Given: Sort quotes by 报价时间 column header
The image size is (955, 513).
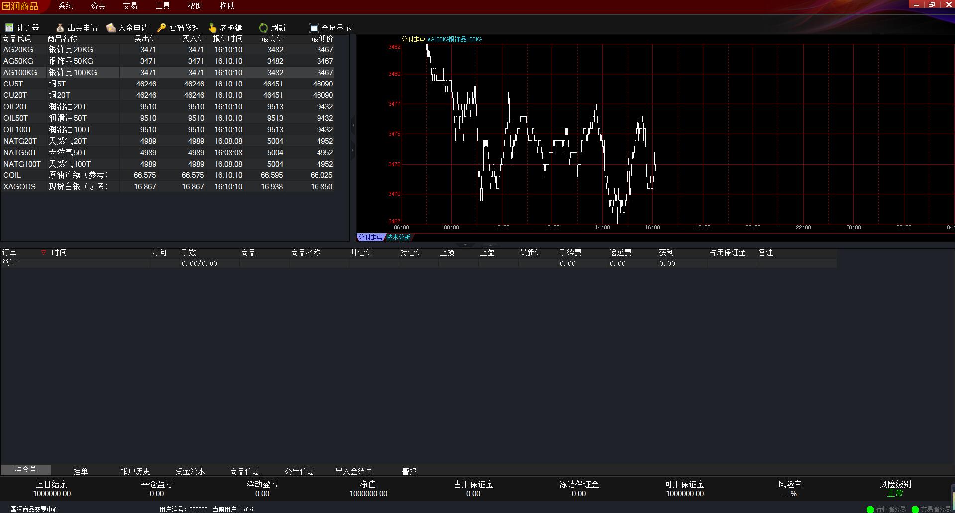Looking at the screenshot, I should tap(228, 38).
